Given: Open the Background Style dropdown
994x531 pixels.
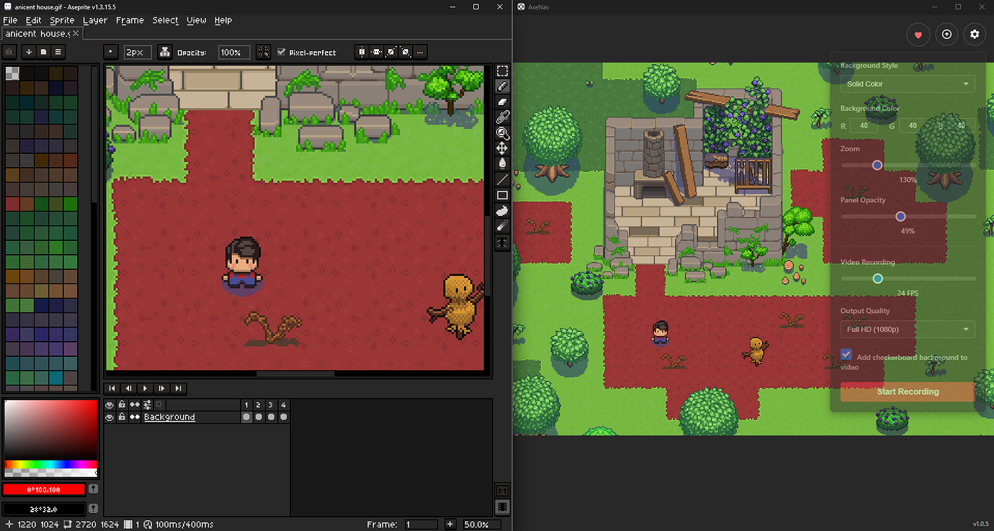Looking at the screenshot, I should [908, 83].
